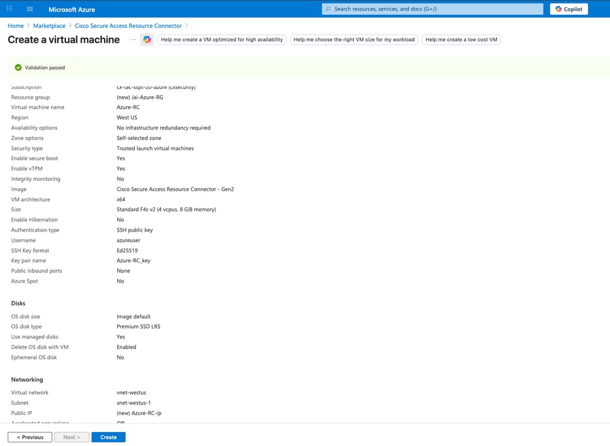Image resolution: width=610 pixels, height=446 pixels.
Task: Expand the chevron between Home and Marketplace
Action: [x=27, y=26]
